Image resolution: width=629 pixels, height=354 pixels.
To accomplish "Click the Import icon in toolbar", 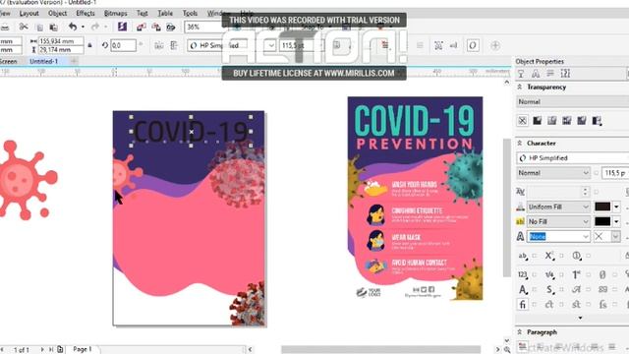I will pos(141,28).
